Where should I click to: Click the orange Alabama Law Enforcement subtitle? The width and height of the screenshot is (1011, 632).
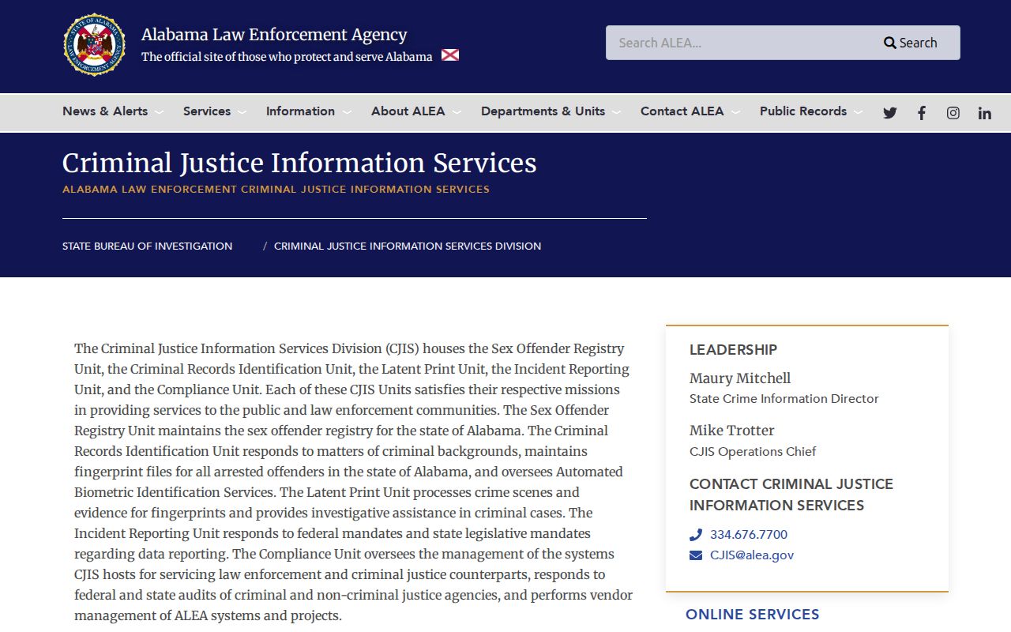pos(276,190)
